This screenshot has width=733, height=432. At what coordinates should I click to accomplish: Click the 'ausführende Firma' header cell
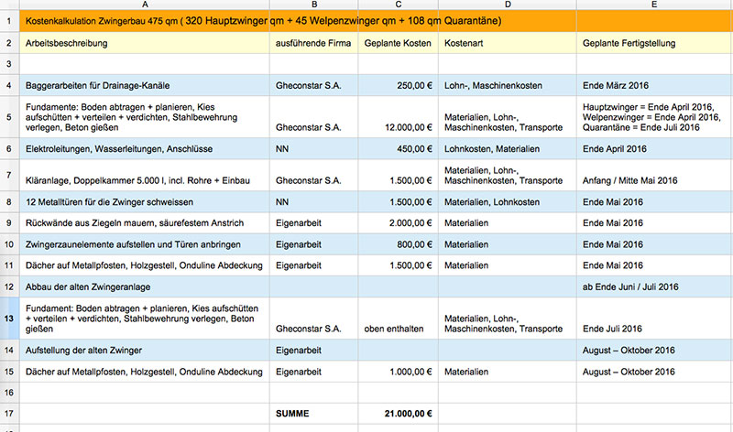[x=314, y=43]
